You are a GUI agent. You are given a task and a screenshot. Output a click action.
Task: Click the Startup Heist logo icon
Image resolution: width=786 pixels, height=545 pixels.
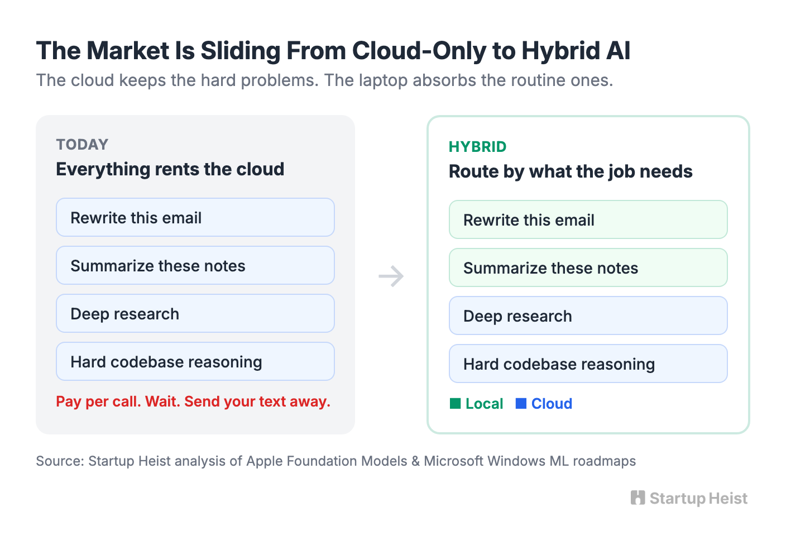pos(638,498)
